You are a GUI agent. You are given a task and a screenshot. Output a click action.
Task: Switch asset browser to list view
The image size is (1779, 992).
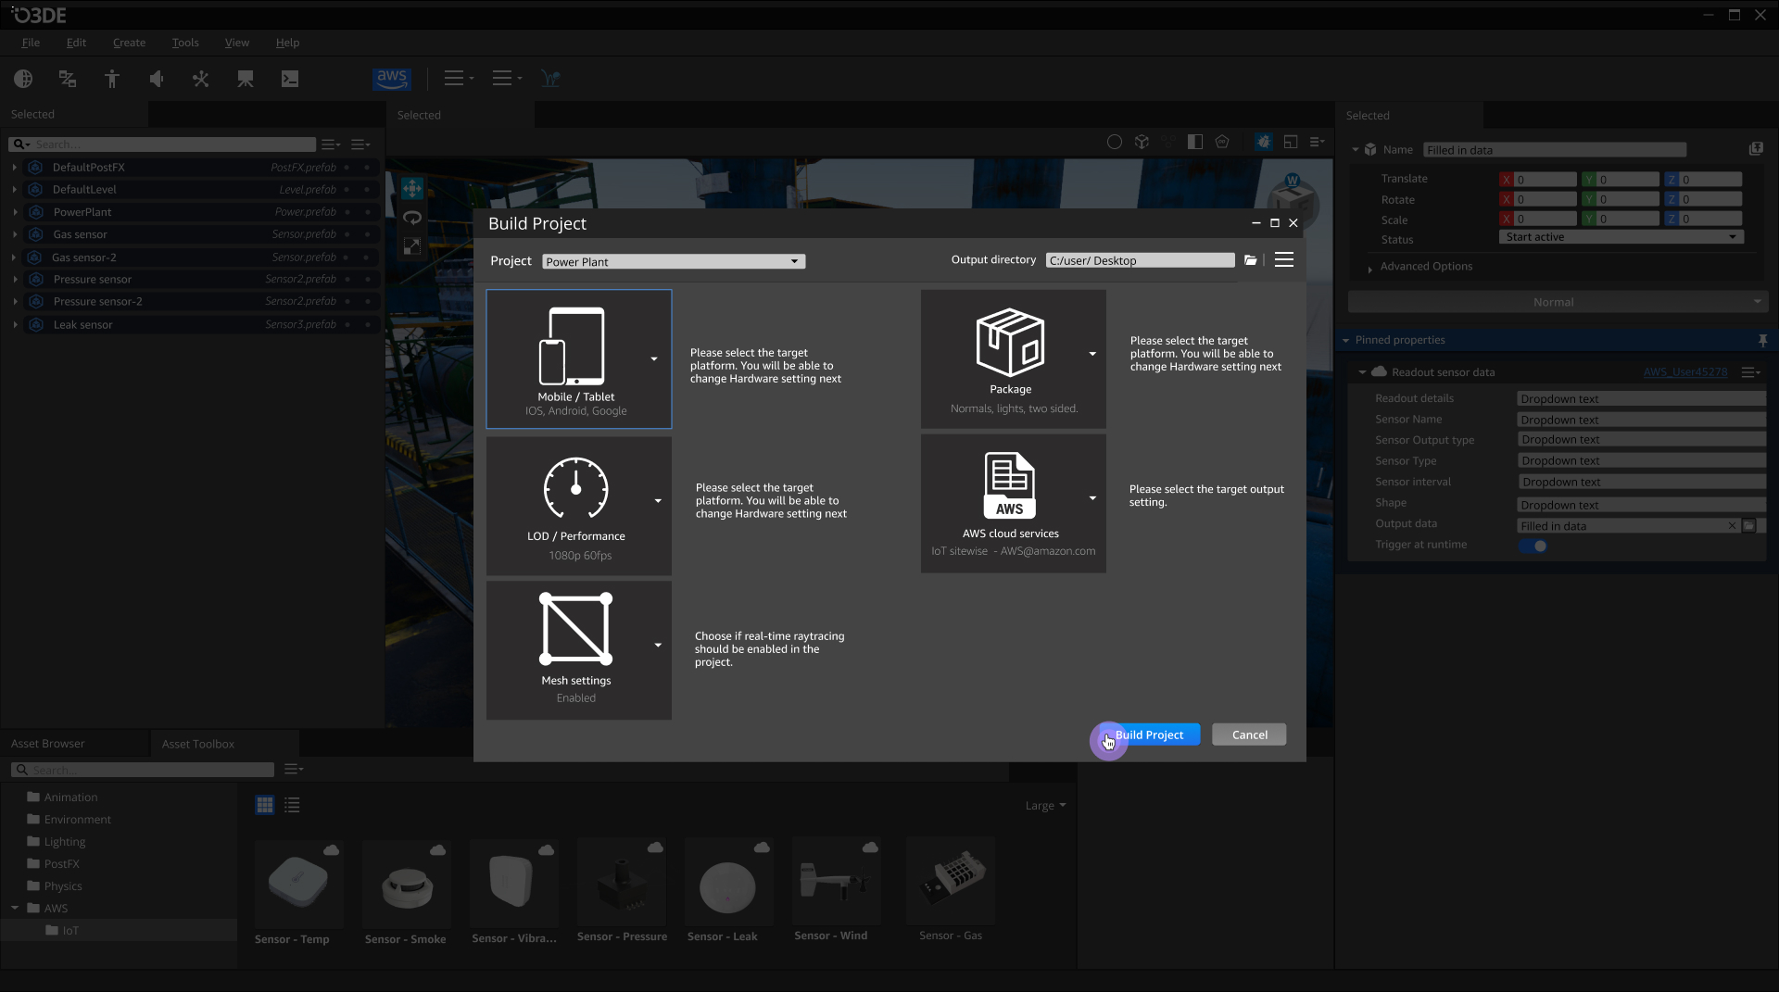(x=292, y=805)
